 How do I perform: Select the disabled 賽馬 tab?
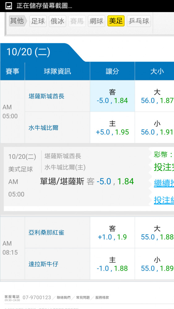pyautogui.click(x=77, y=21)
